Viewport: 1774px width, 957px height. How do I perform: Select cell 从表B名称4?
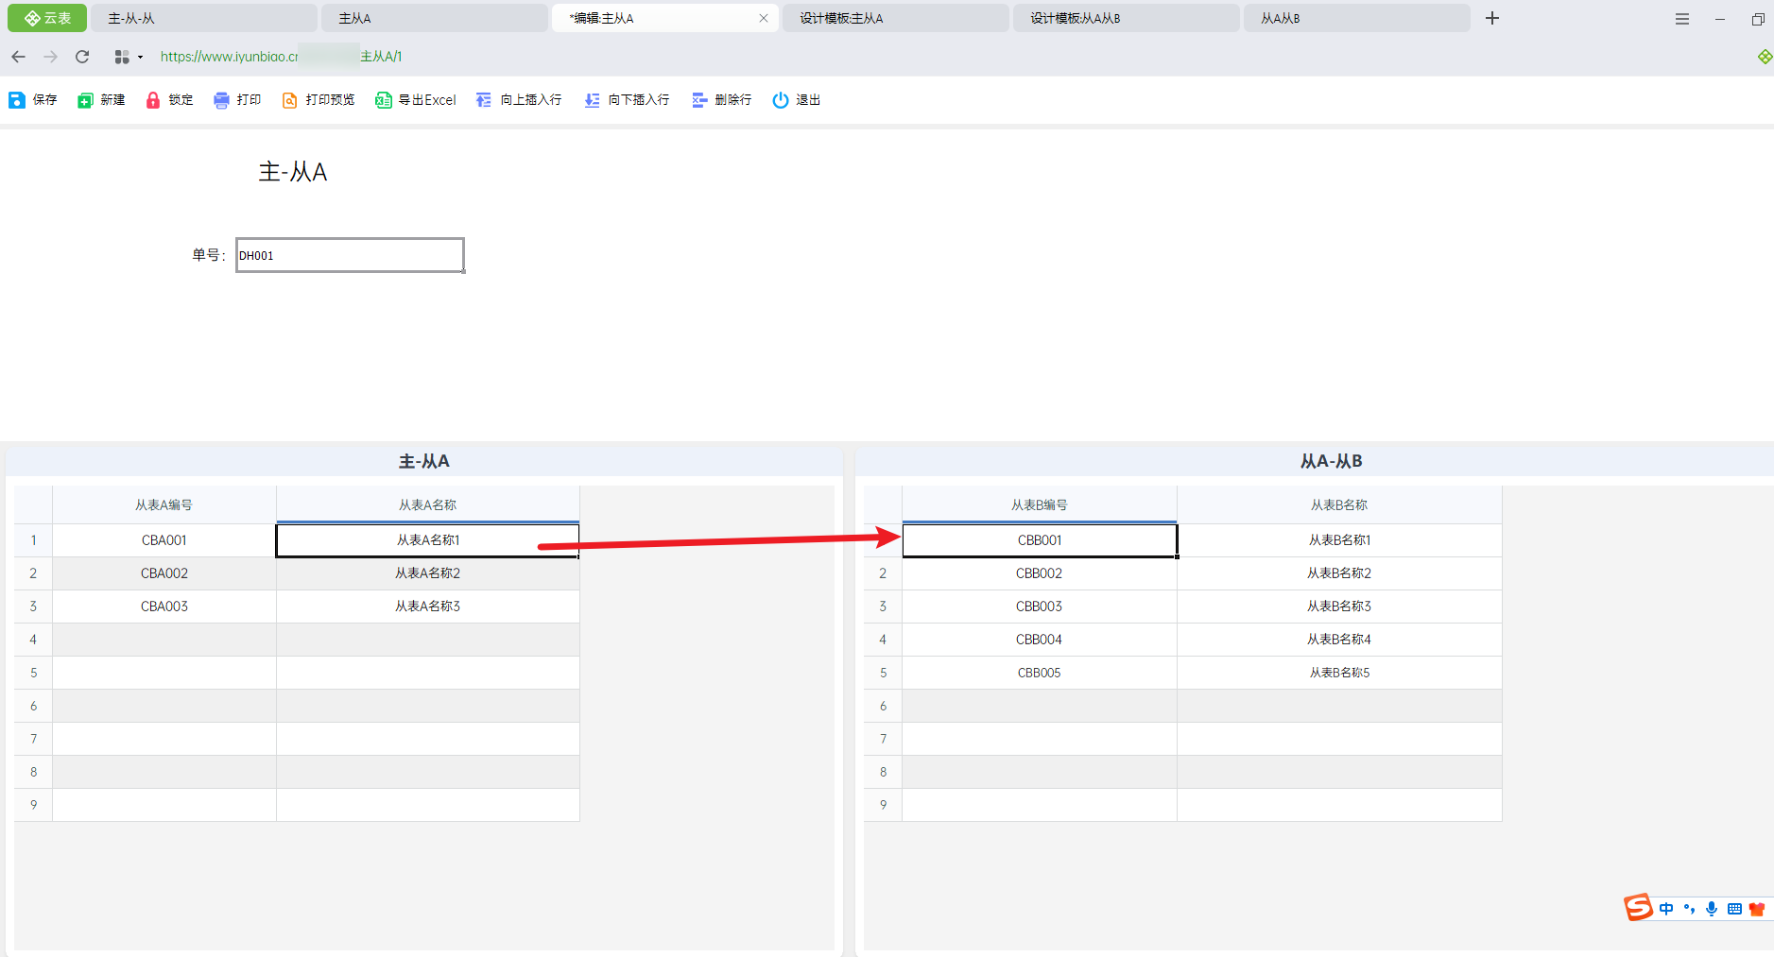click(x=1339, y=640)
